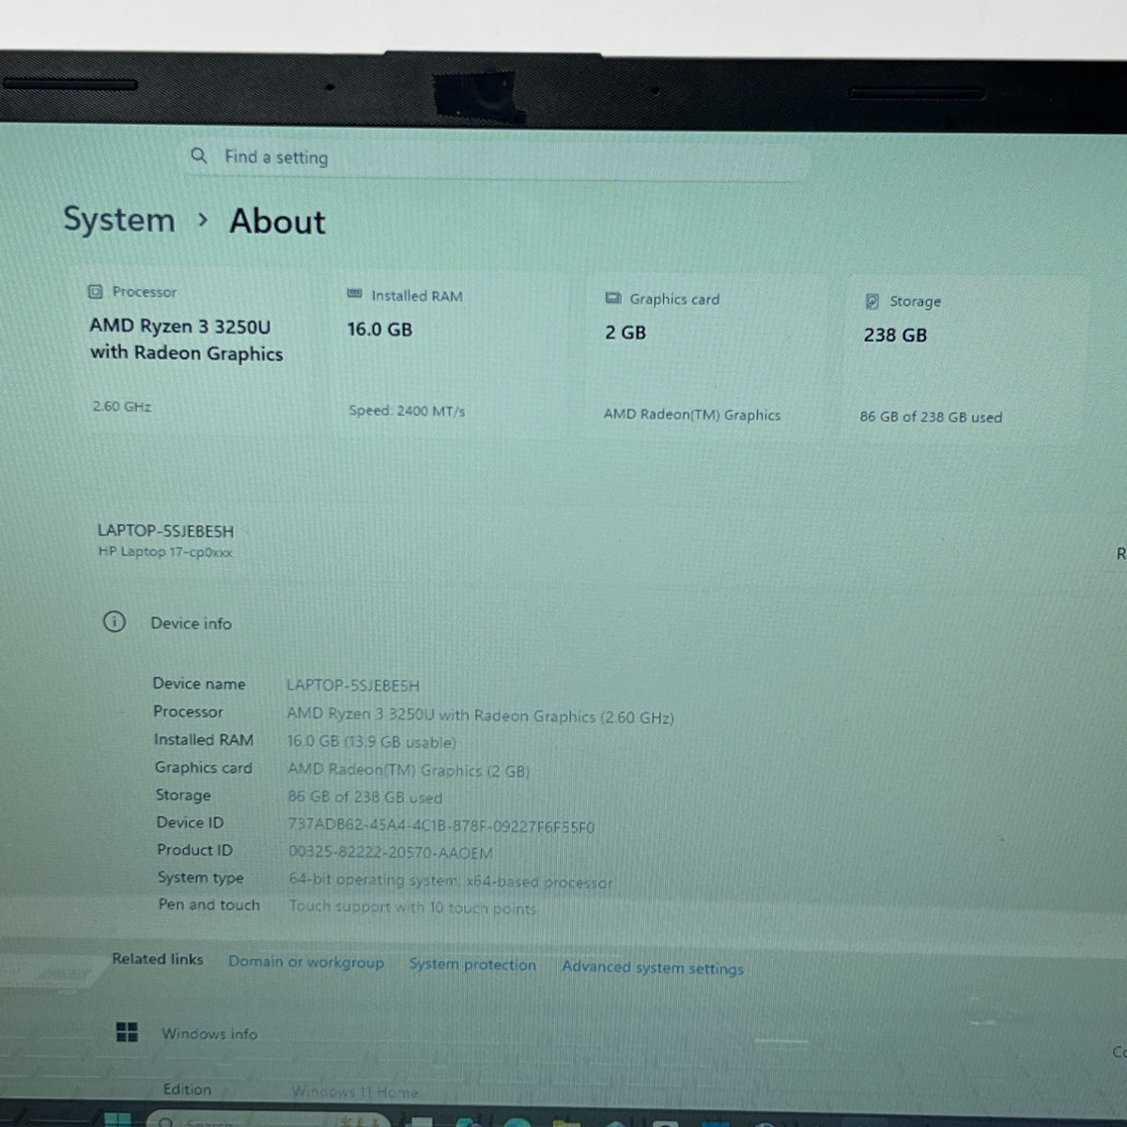Open "Advanced system settings" link
Viewport: 1127px width, 1127px height.
tap(653, 967)
